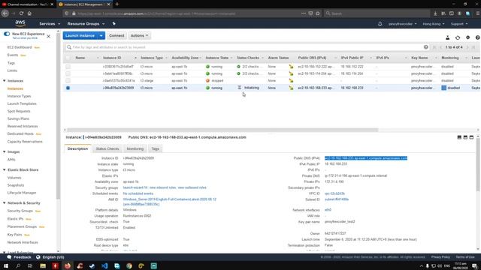This screenshot has height=270, width=481.
Task: Click the hourglass initializing status icon
Action: [240, 88]
